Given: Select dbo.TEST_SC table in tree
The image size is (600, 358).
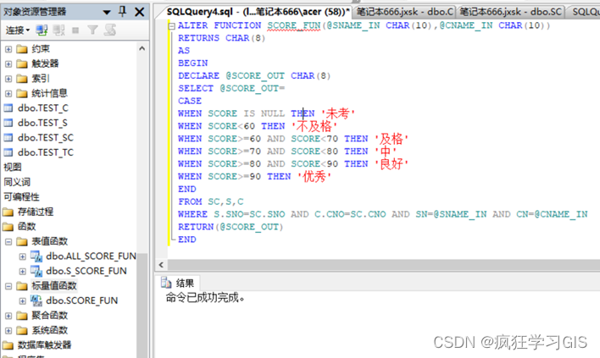Looking at the screenshot, I should (46, 138).
